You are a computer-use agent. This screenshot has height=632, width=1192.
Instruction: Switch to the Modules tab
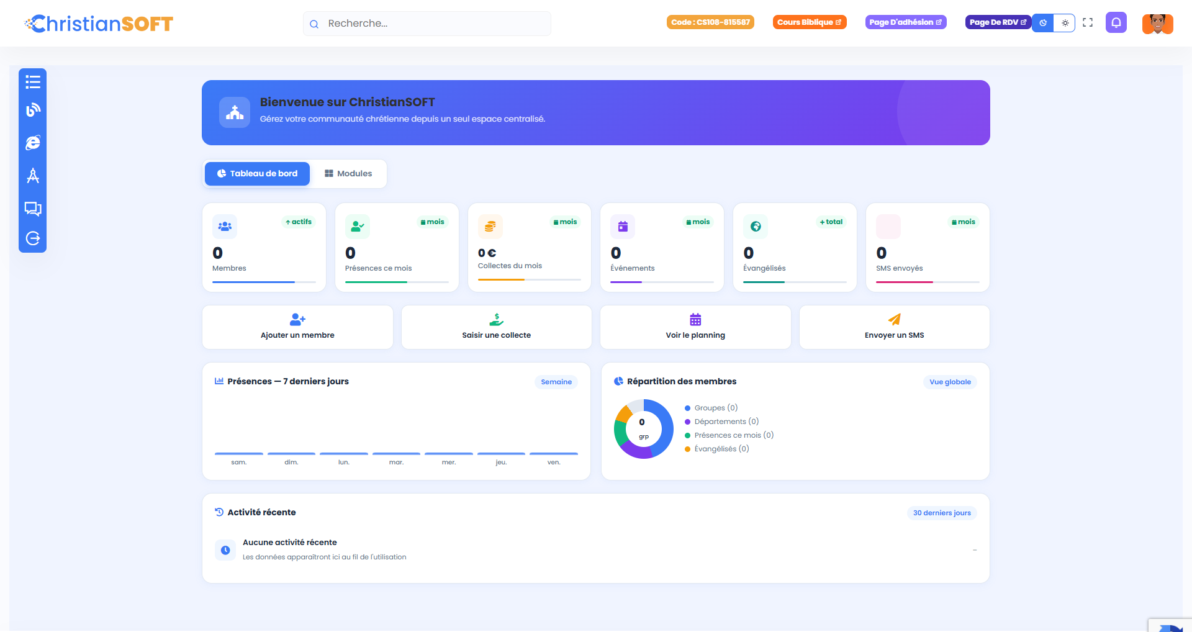(348, 174)
